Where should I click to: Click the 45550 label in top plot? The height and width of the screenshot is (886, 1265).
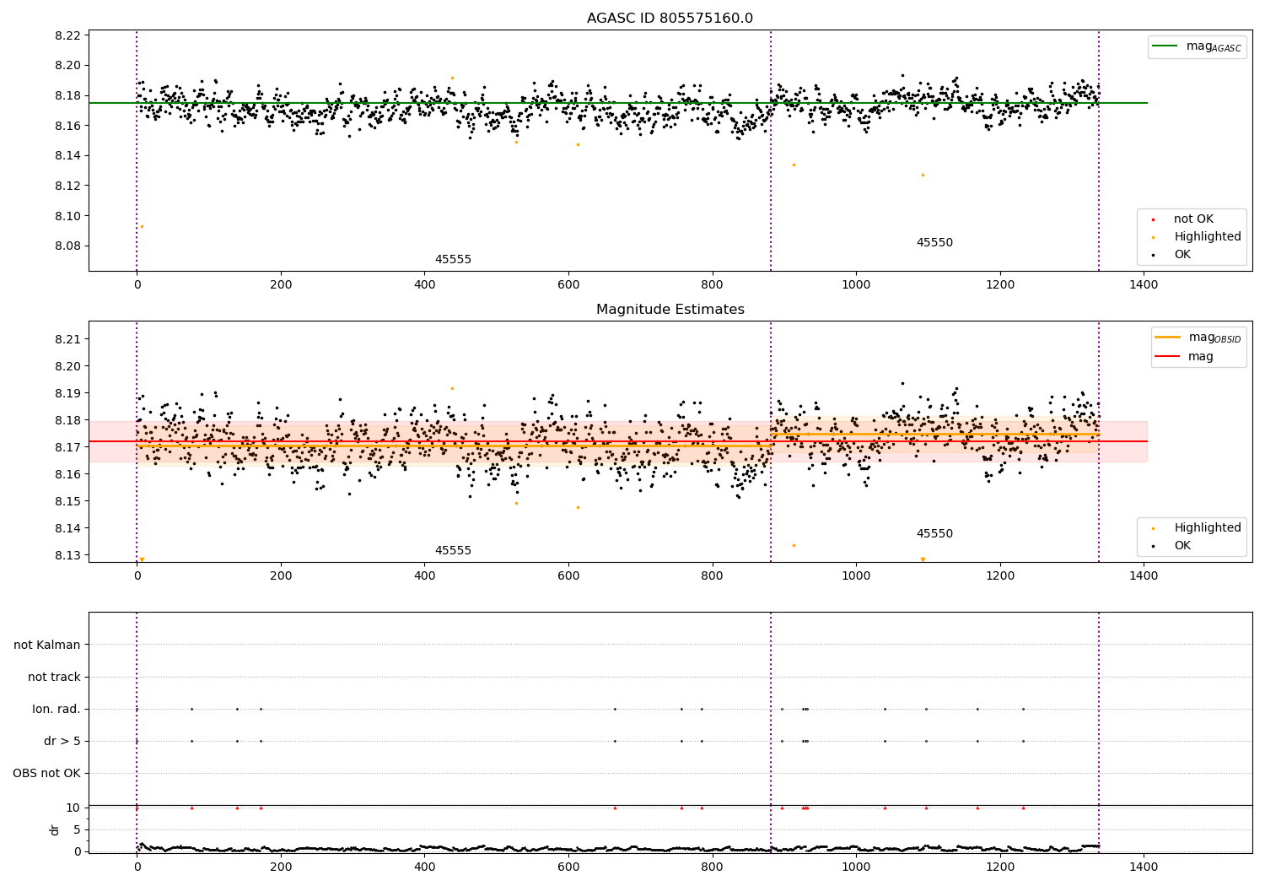(934, 243)
